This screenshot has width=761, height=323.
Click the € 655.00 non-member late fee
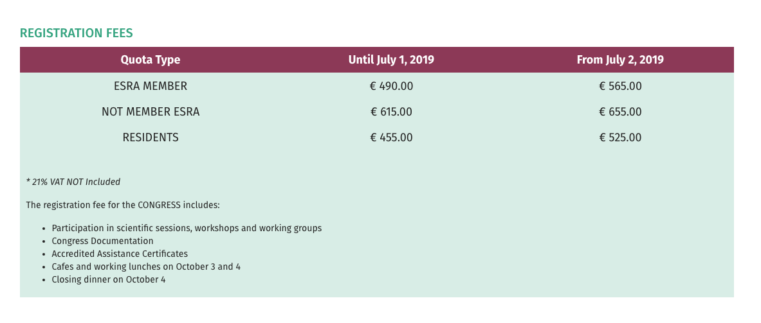point(620,112)
